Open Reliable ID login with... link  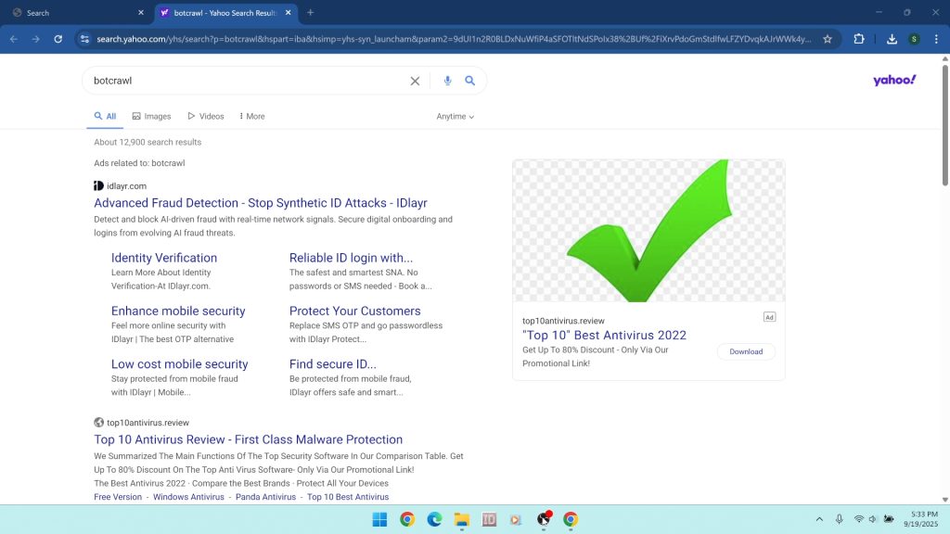(351, 258)
